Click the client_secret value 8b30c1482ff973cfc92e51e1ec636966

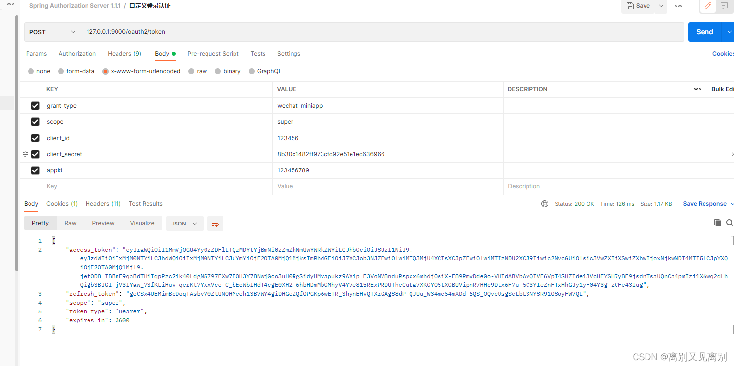pos(331,154)
